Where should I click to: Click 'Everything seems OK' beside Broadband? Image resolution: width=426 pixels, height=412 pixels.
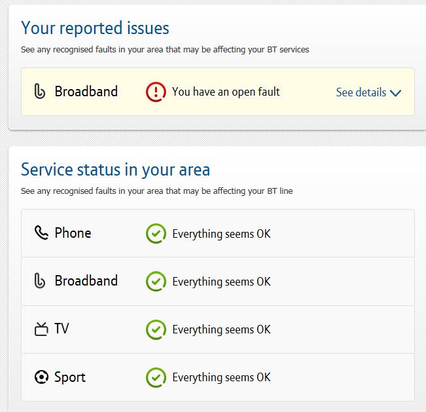(x=221, y=282)
